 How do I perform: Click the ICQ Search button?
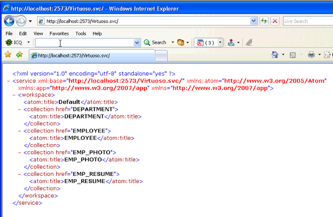click(x=155, y=42)
